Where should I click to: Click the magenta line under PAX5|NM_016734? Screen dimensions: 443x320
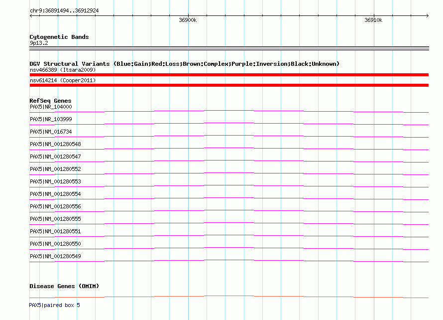pyautogui.click(x=229, y=136)
